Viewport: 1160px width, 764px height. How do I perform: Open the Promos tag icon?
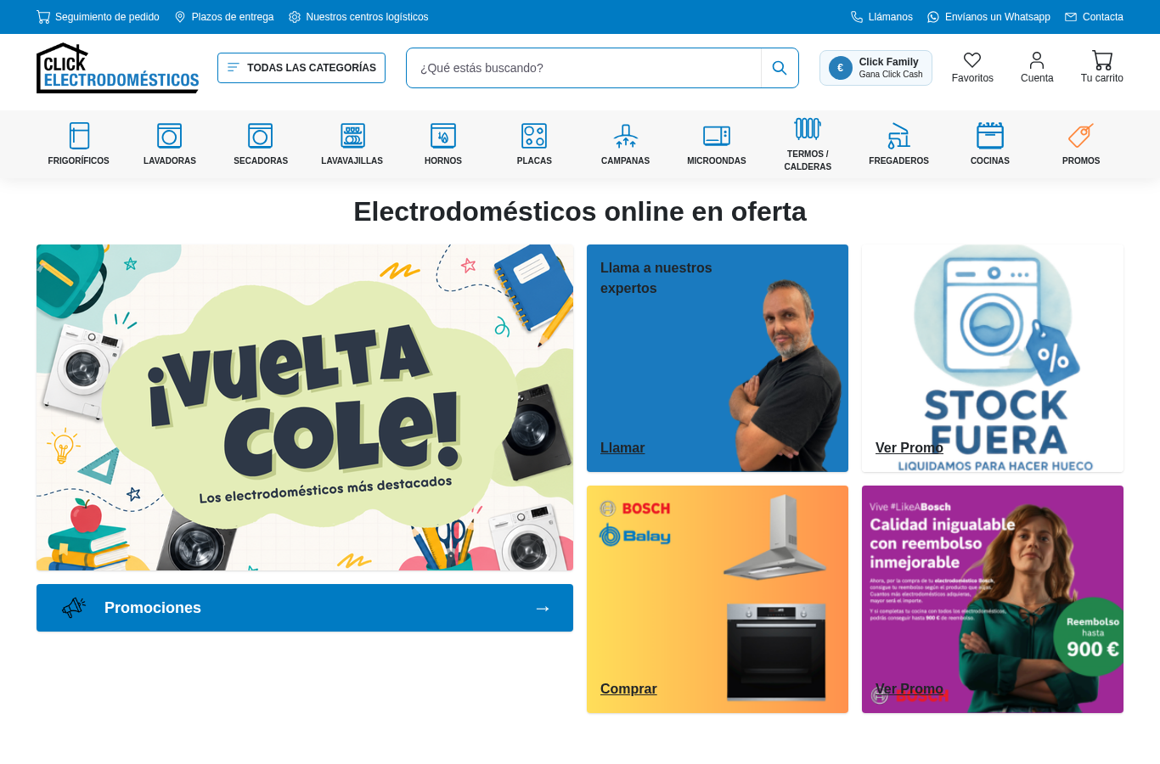pos(1081,136)
